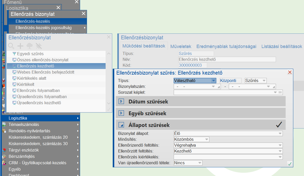Click the grey checkmark below the filter list scrollbar

109,109
